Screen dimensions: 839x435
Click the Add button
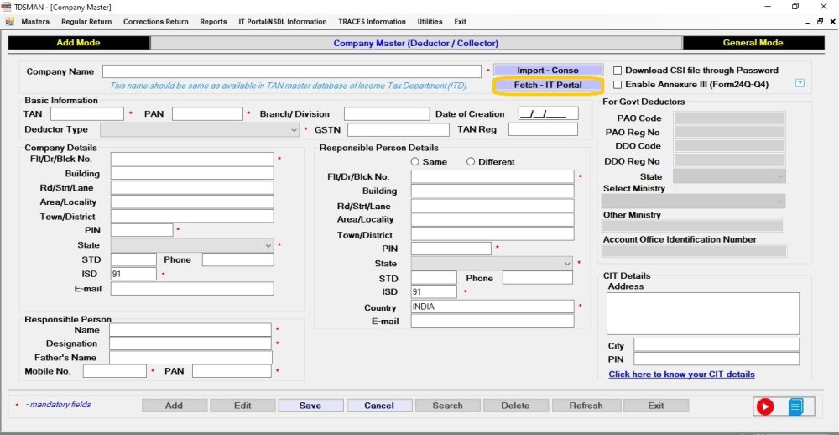pyautogui.click(x=174, y=406)
